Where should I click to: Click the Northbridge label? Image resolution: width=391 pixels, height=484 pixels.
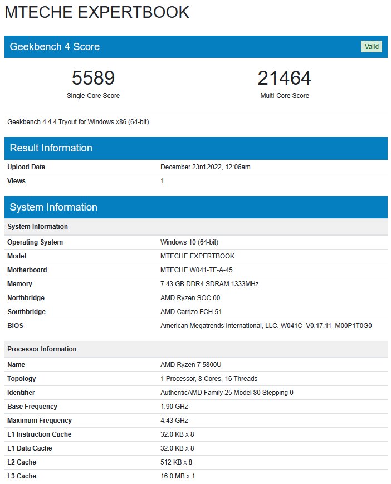(26, 298)
